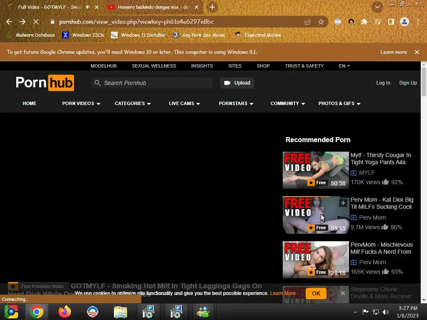The width and height of the screenshot is (427, 320).
Task: Switch to the YouTube Homero bailando tab
Action: pyautogui.click(x=153, y=7)
